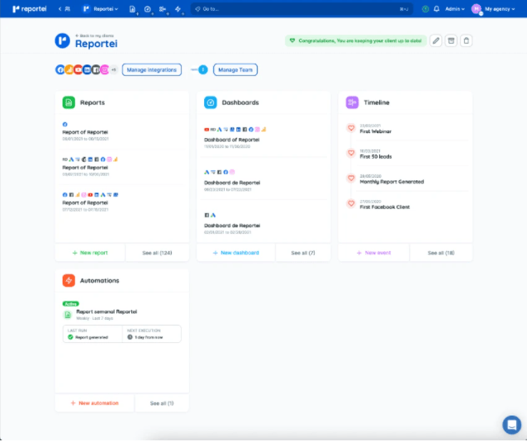Click the Go to... search field
Viewport: 527px width, 442px height.
(301, 9)
